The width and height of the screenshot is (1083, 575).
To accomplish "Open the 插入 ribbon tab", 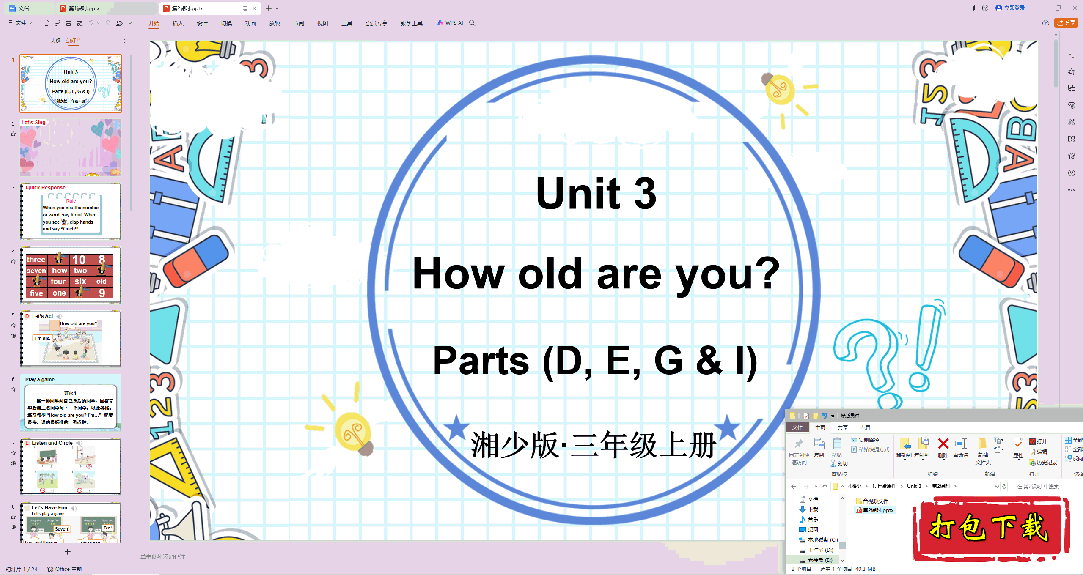I will [178, 23].
